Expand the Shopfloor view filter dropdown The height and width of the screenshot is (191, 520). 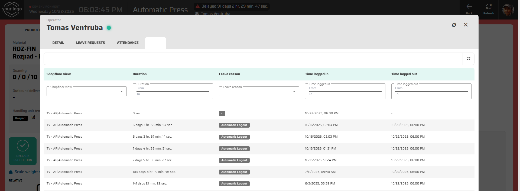click(x=121, y=92)
